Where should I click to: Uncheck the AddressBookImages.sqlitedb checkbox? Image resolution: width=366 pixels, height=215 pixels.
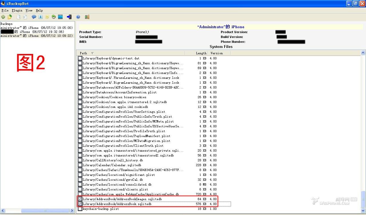pos(80,199)
